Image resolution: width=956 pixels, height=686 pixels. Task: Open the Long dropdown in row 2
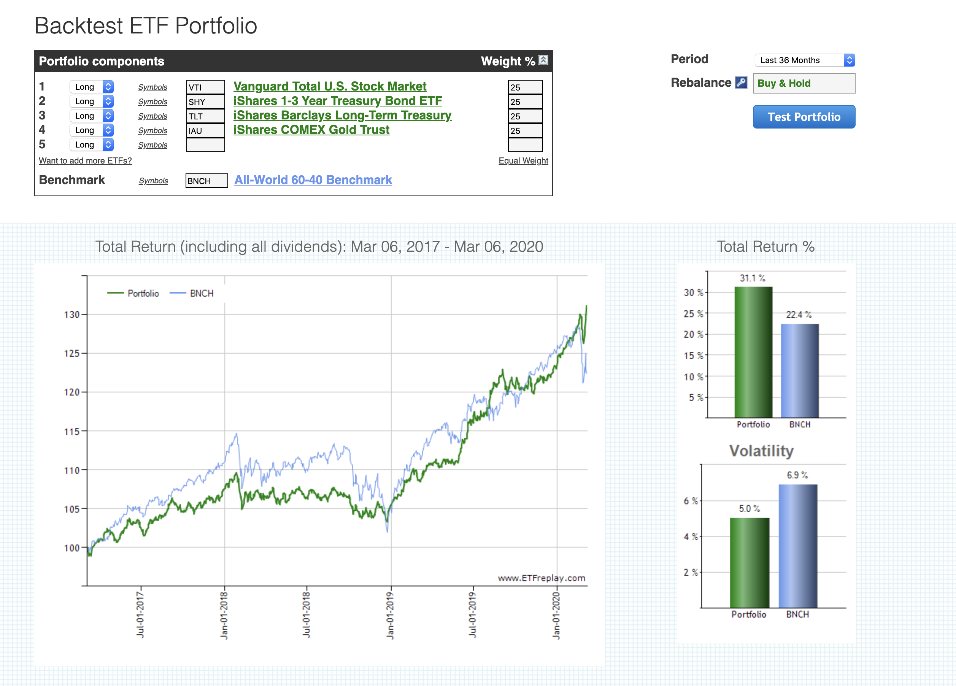coord(92,101)
